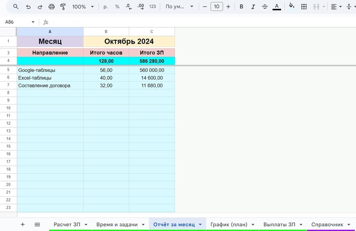The image size is (356, 231).
Task: Toggle strikethrough formatting
Action: coord(265,7)
